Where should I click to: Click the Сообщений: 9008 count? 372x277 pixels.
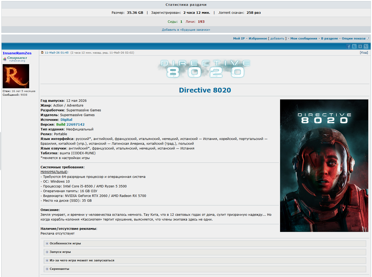(15, 95)
